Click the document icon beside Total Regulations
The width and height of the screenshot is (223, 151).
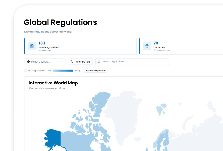[x=32, y=46]
